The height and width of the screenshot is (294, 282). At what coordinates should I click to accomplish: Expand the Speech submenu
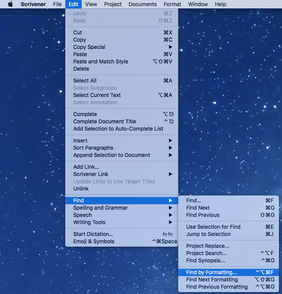tap(122, 215)
